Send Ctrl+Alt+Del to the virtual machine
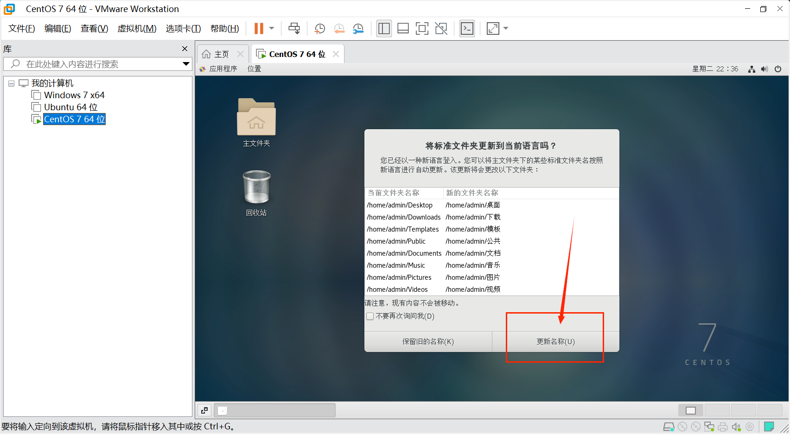Screen dimensions: 790x434 [294, 28]
